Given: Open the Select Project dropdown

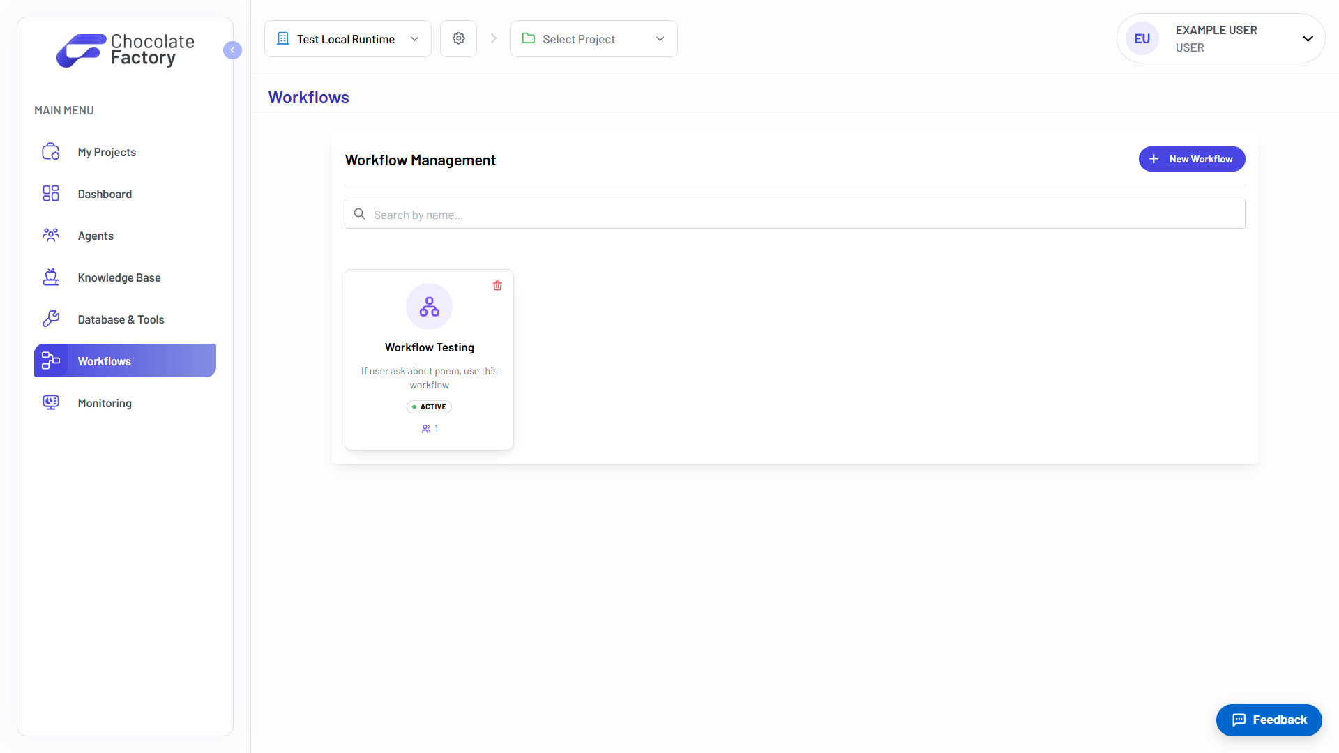Looking at the screenshot, I should point(593,38).
